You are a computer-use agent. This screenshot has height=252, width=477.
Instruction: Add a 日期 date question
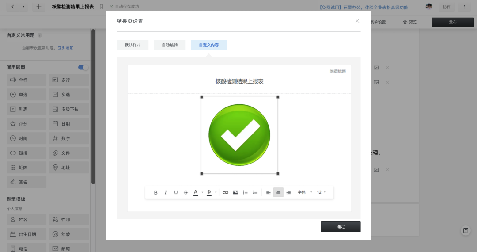pos(69,124)
